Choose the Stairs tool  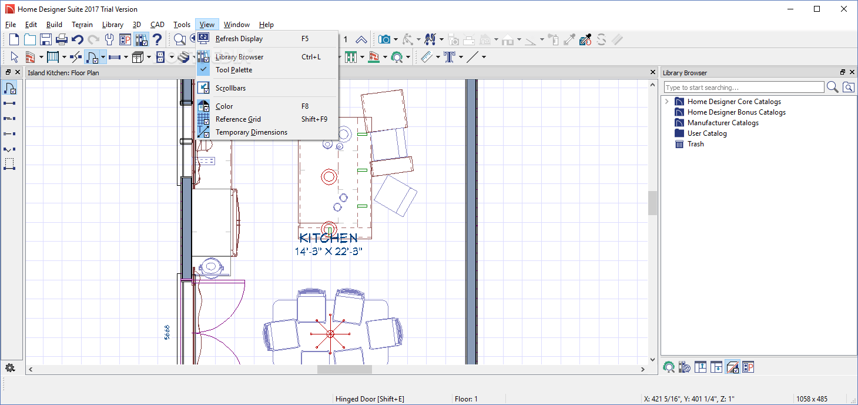(183, 56)
